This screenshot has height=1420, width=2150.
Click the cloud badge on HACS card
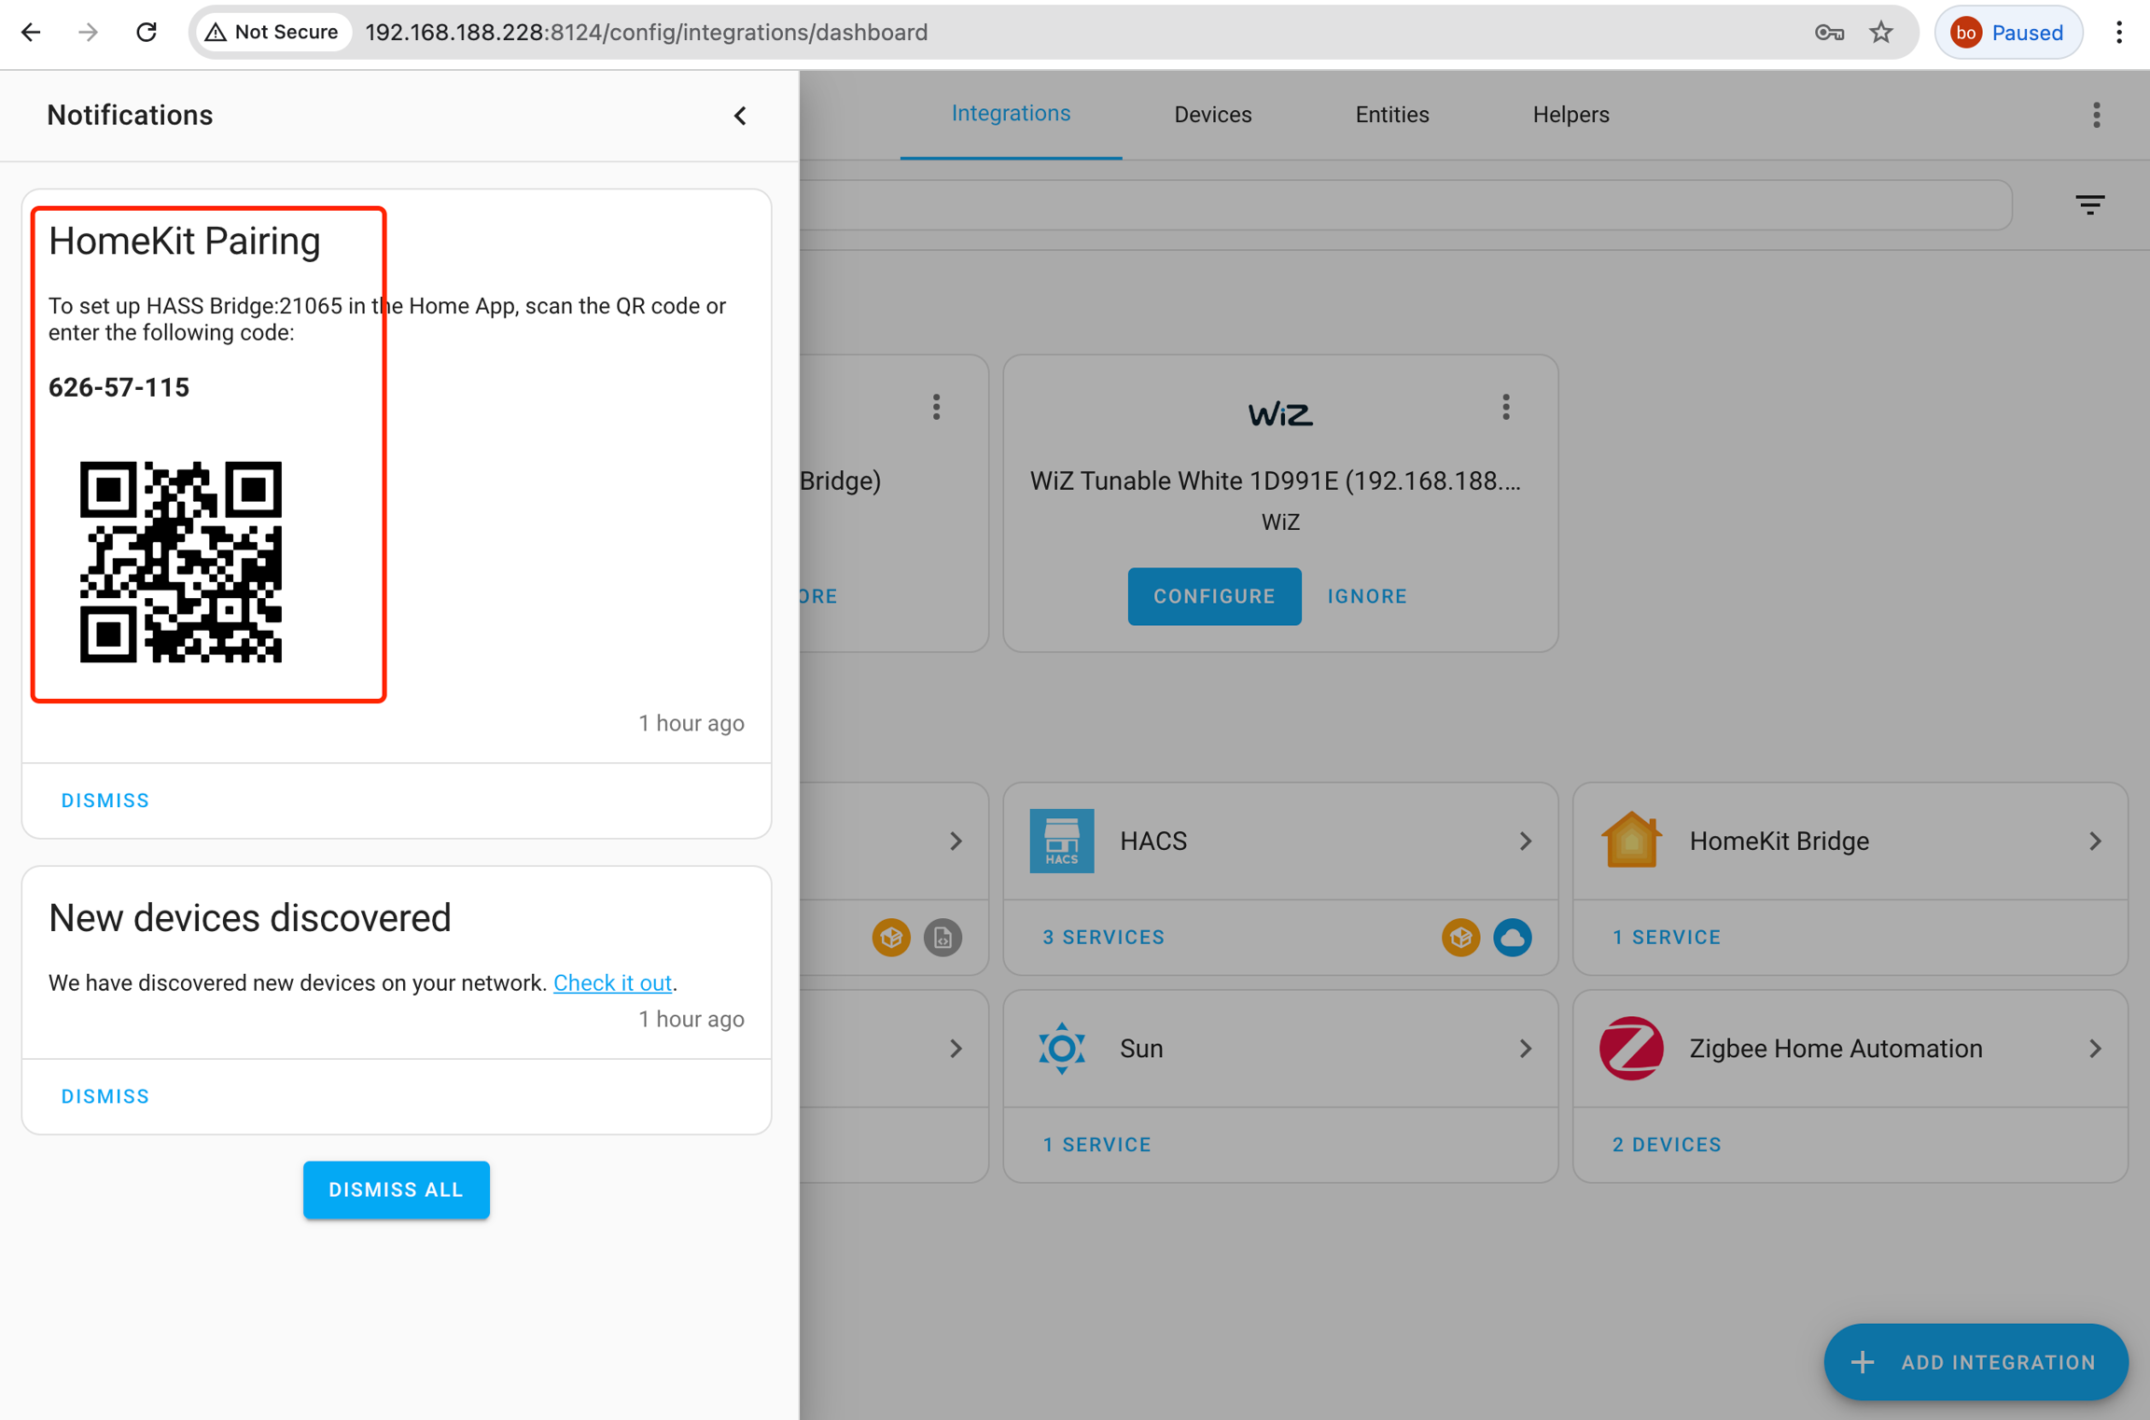pos(1512,937)
